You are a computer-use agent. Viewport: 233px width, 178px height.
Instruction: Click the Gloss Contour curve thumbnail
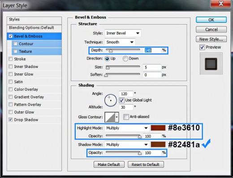pos(110,117)
